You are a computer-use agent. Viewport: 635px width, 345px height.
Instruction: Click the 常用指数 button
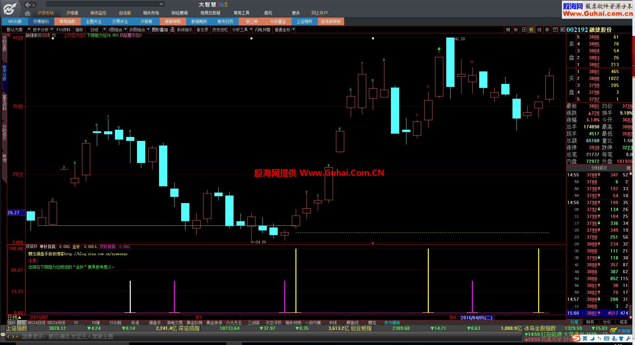pyautogui.click(x=68, y=21)
